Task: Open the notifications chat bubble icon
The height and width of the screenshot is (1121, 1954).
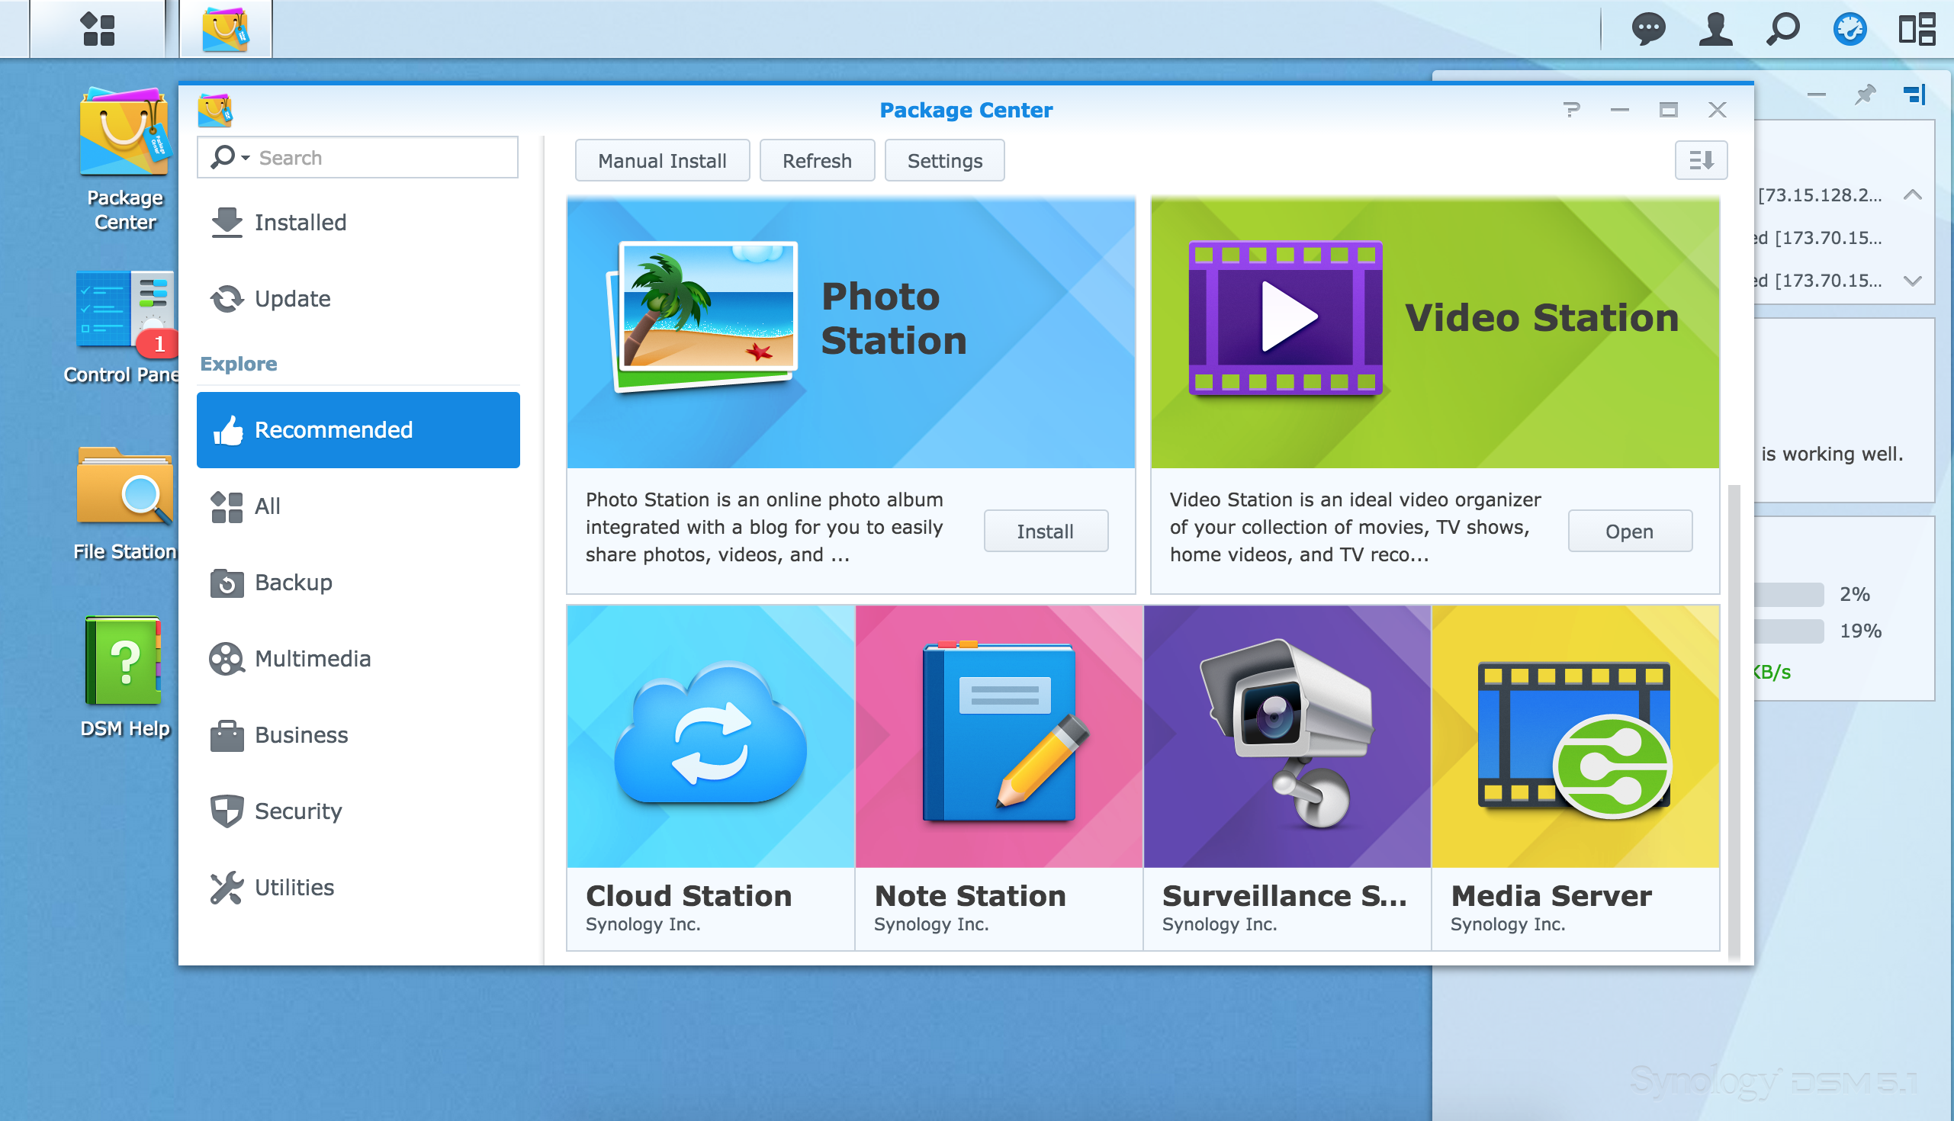Action: click(1648, 29)
